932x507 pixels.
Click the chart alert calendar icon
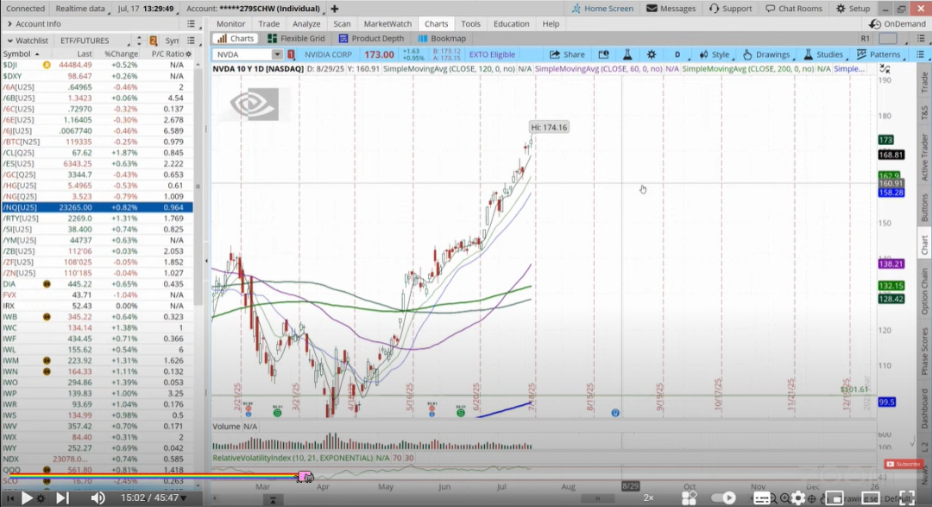603,54
